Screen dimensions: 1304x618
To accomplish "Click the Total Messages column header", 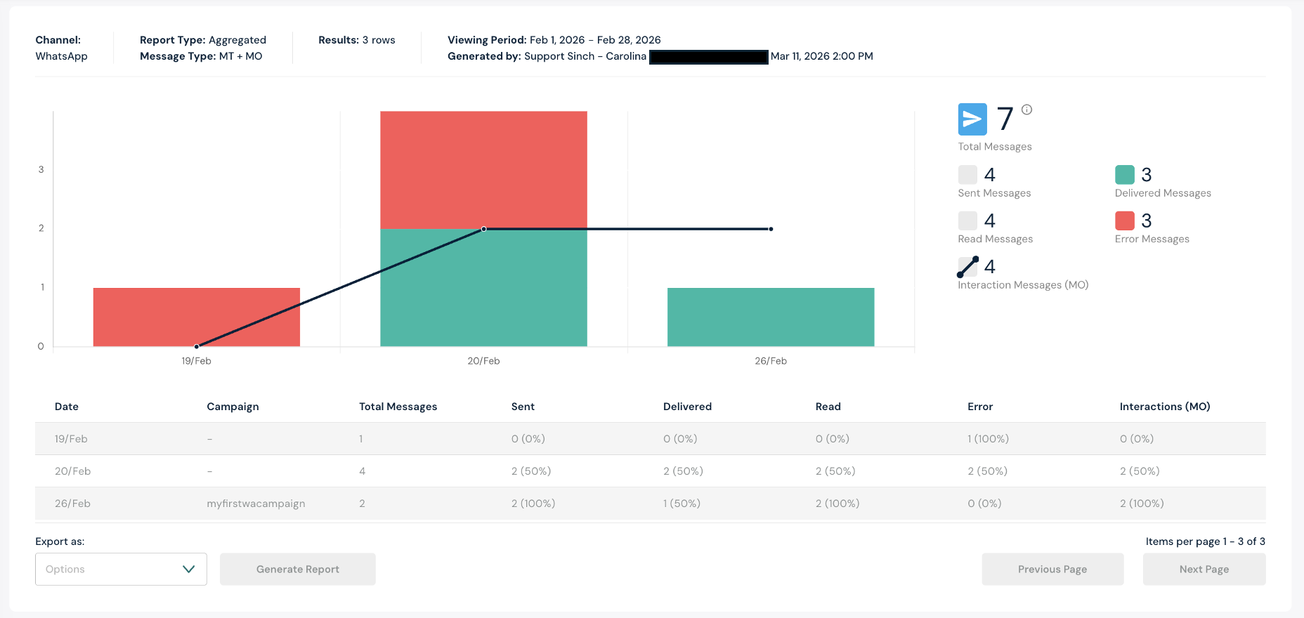I will tap(398, 407).
